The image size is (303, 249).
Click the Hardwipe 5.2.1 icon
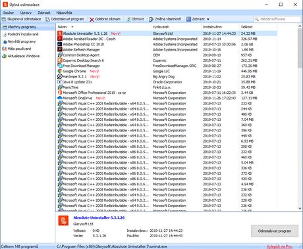pyautogui.click(x=60, y=76)
